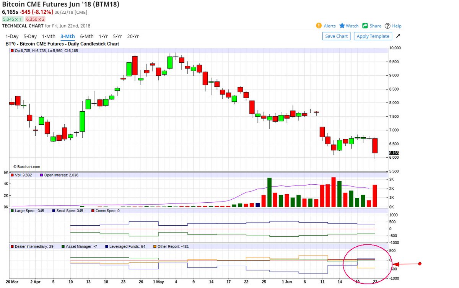459x288 pixels.
Task: Click the © Barchart.com text
Action: point(26,167)
